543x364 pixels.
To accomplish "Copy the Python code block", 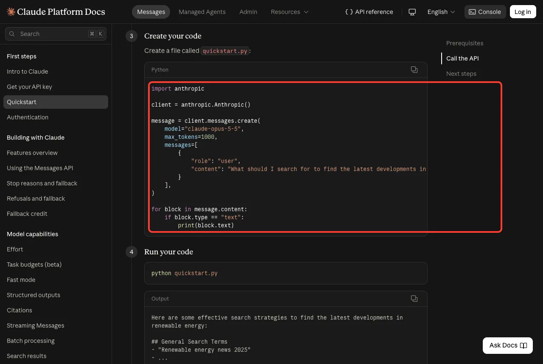I will 414,70.
